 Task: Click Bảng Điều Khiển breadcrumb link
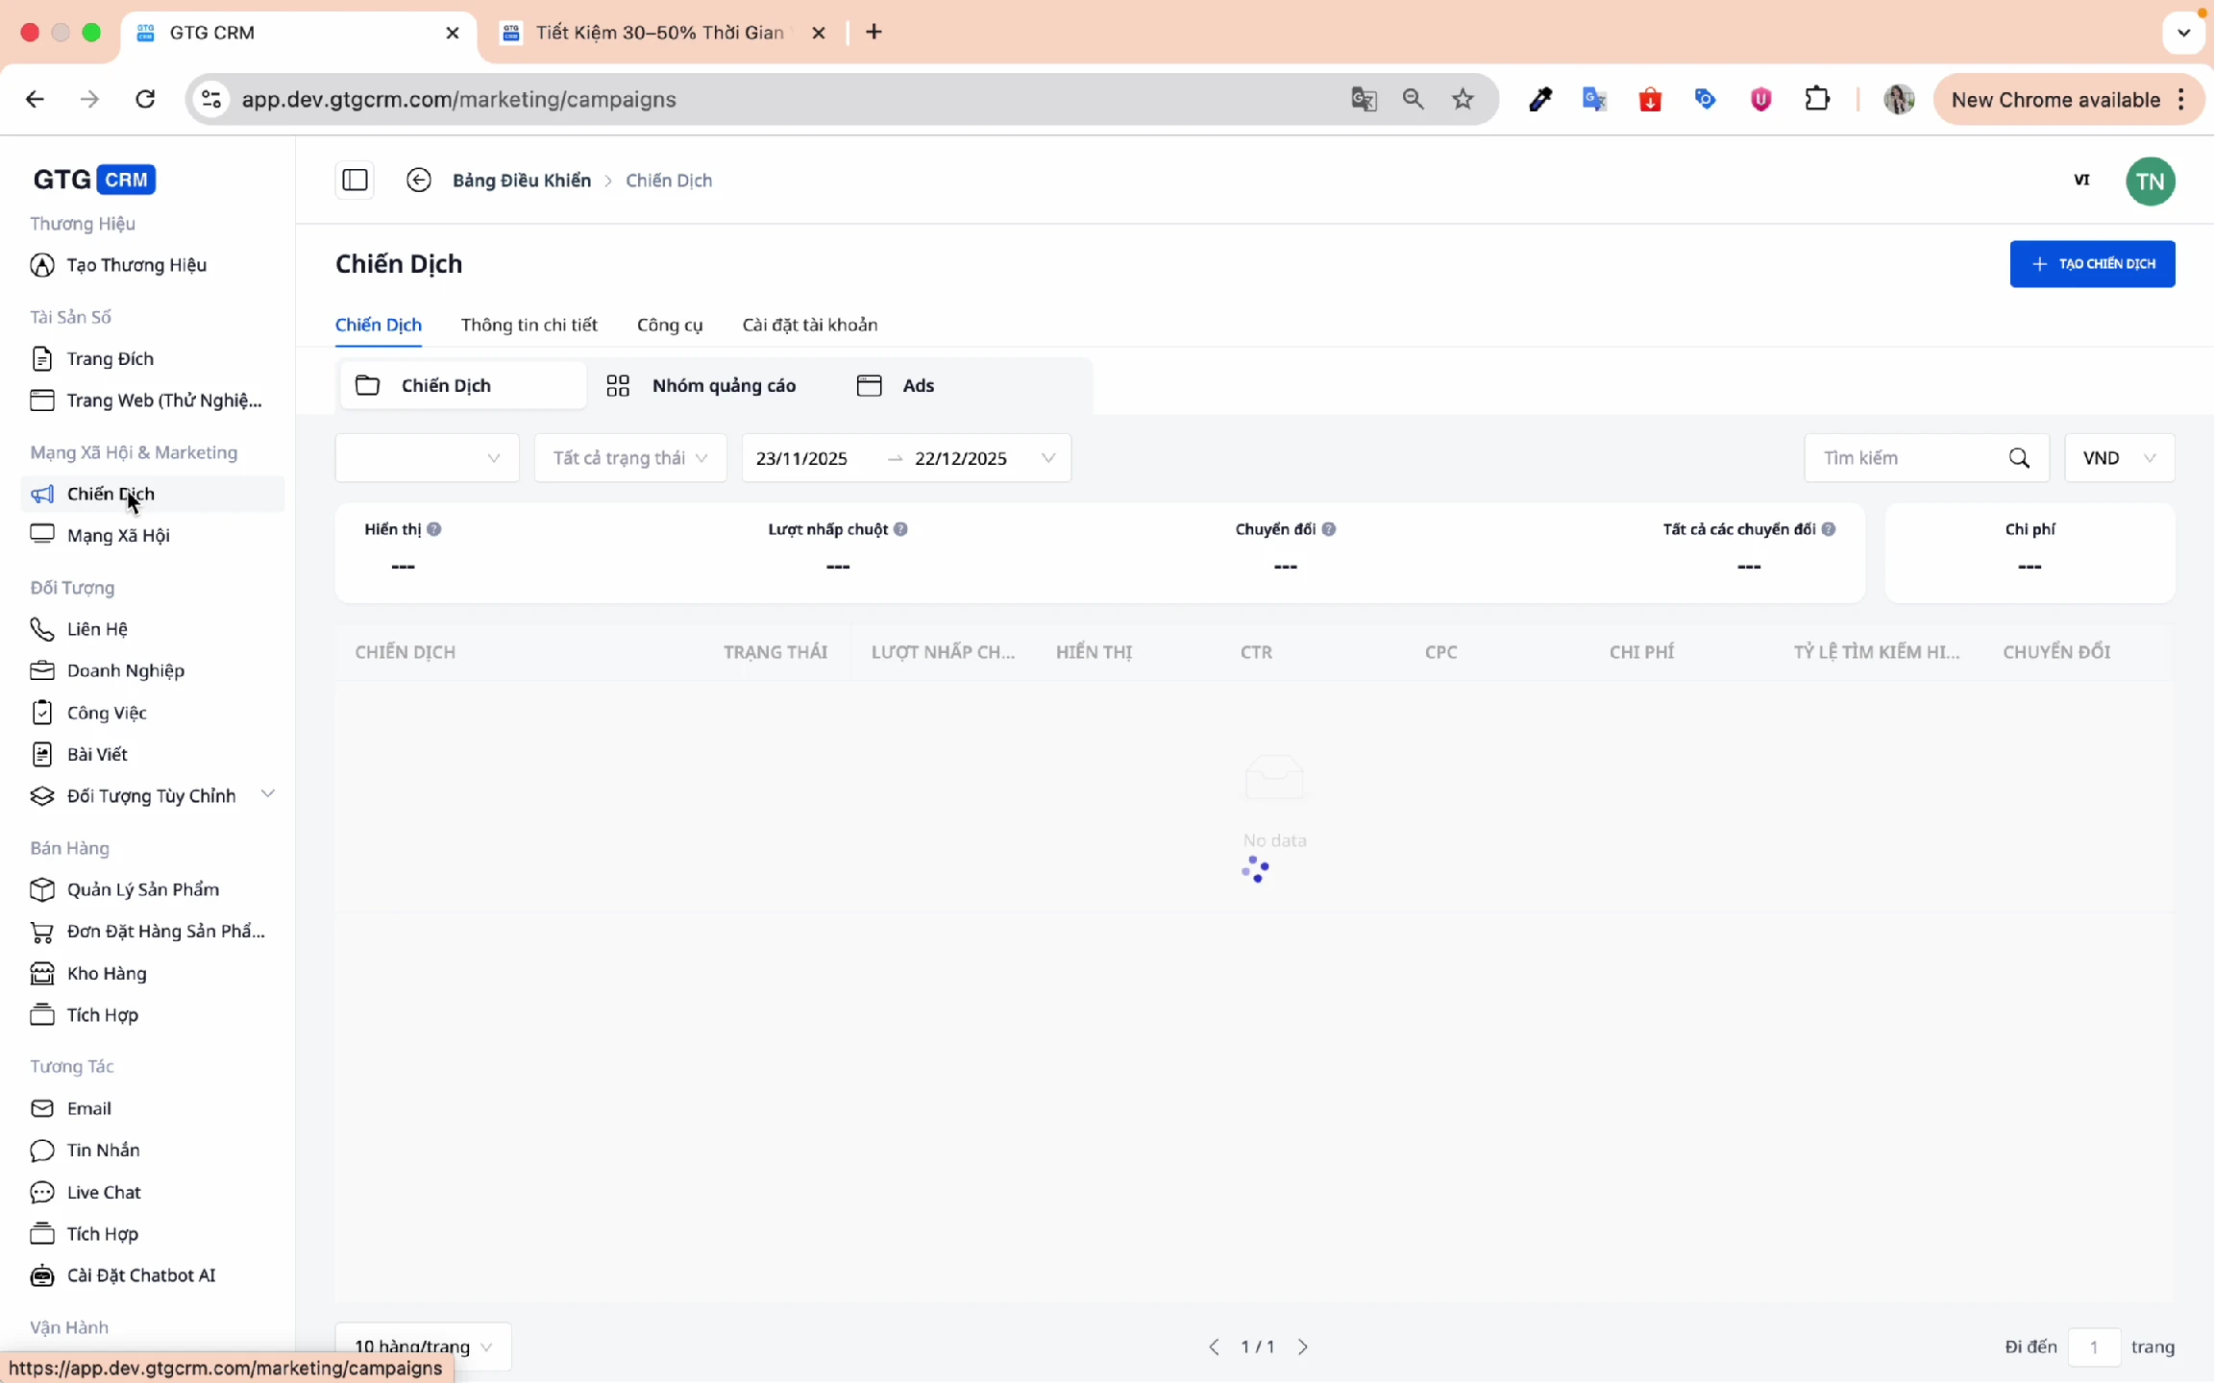coord(521,181)
